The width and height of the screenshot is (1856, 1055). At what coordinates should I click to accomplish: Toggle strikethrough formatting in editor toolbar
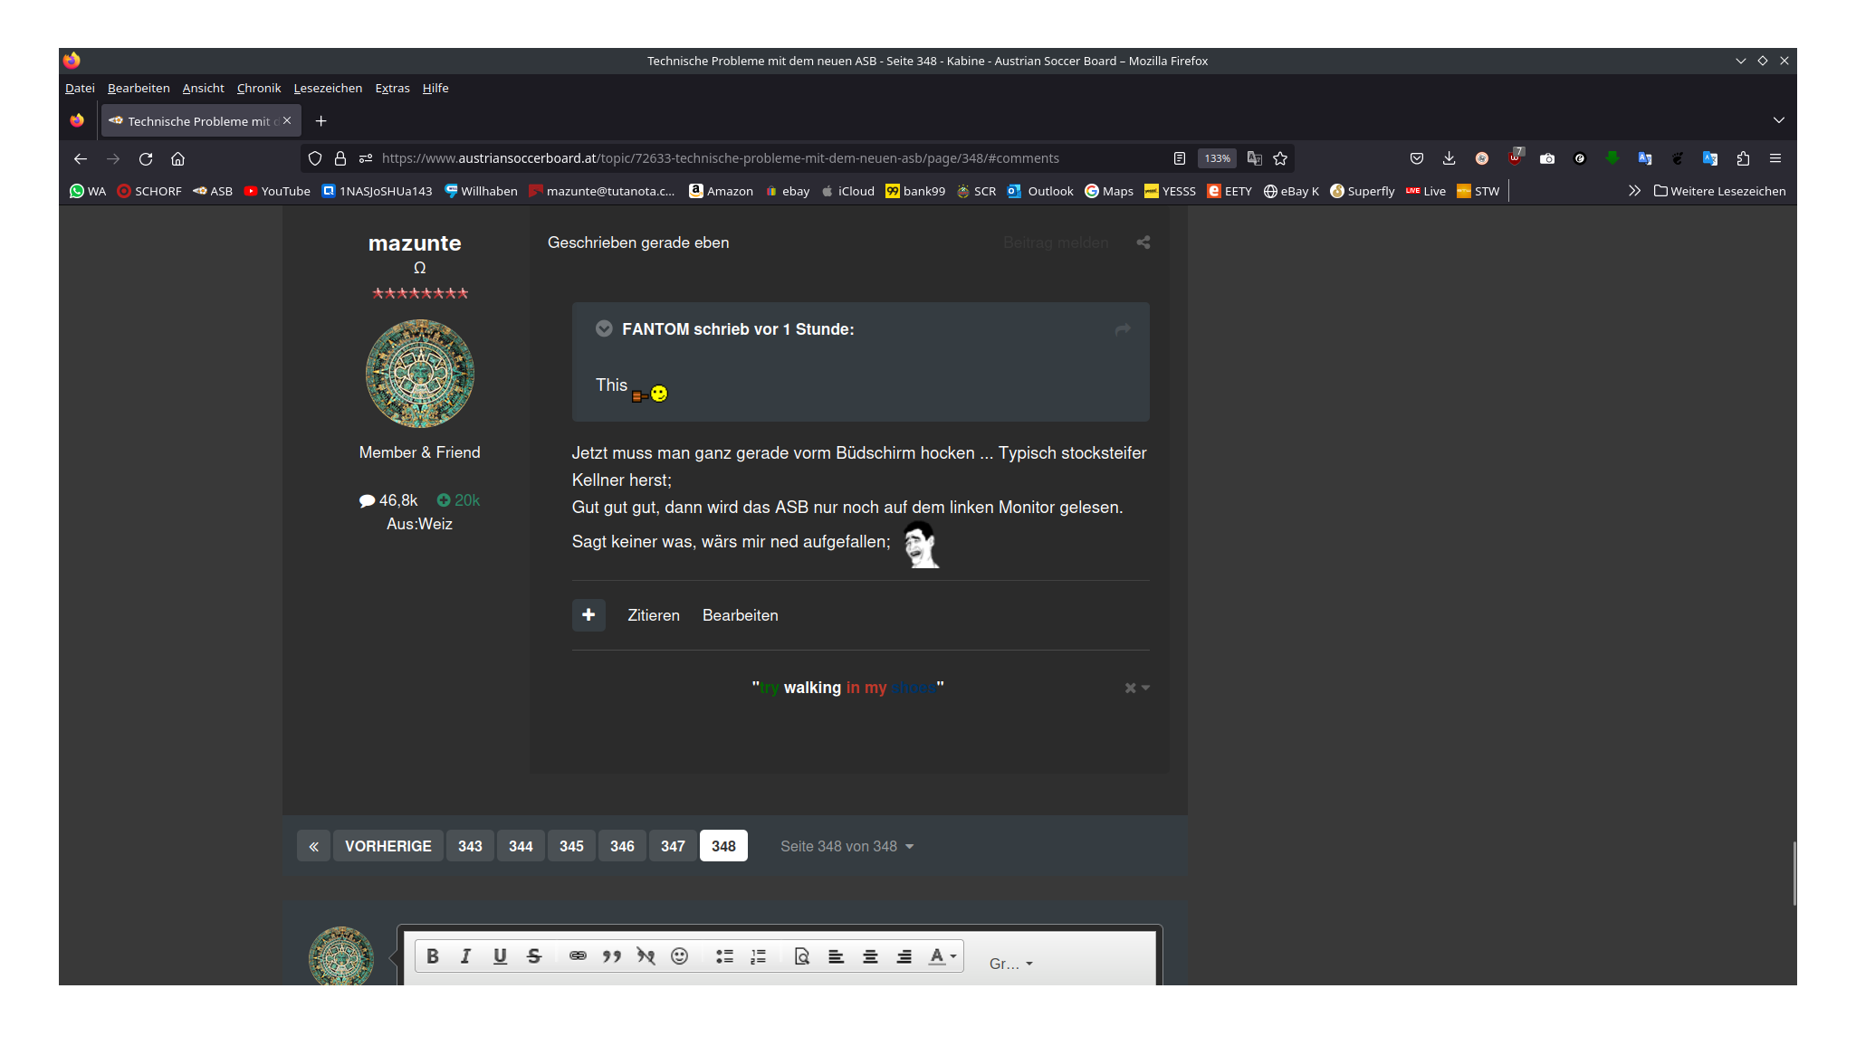(534, 956)
